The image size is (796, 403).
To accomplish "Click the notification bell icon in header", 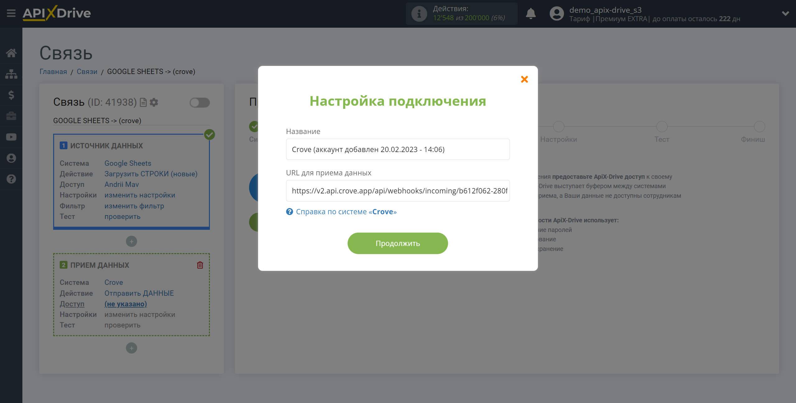I will [530, 13].
